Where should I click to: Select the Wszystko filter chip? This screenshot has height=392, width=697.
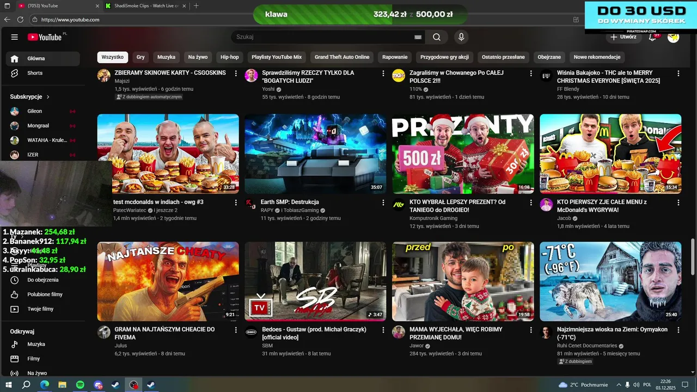point(113,57)
